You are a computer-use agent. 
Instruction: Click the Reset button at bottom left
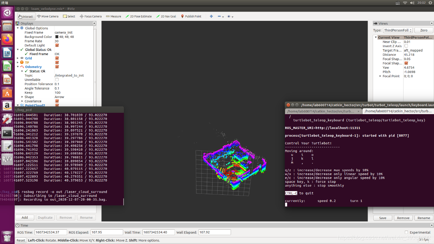[x=21, y=240]
